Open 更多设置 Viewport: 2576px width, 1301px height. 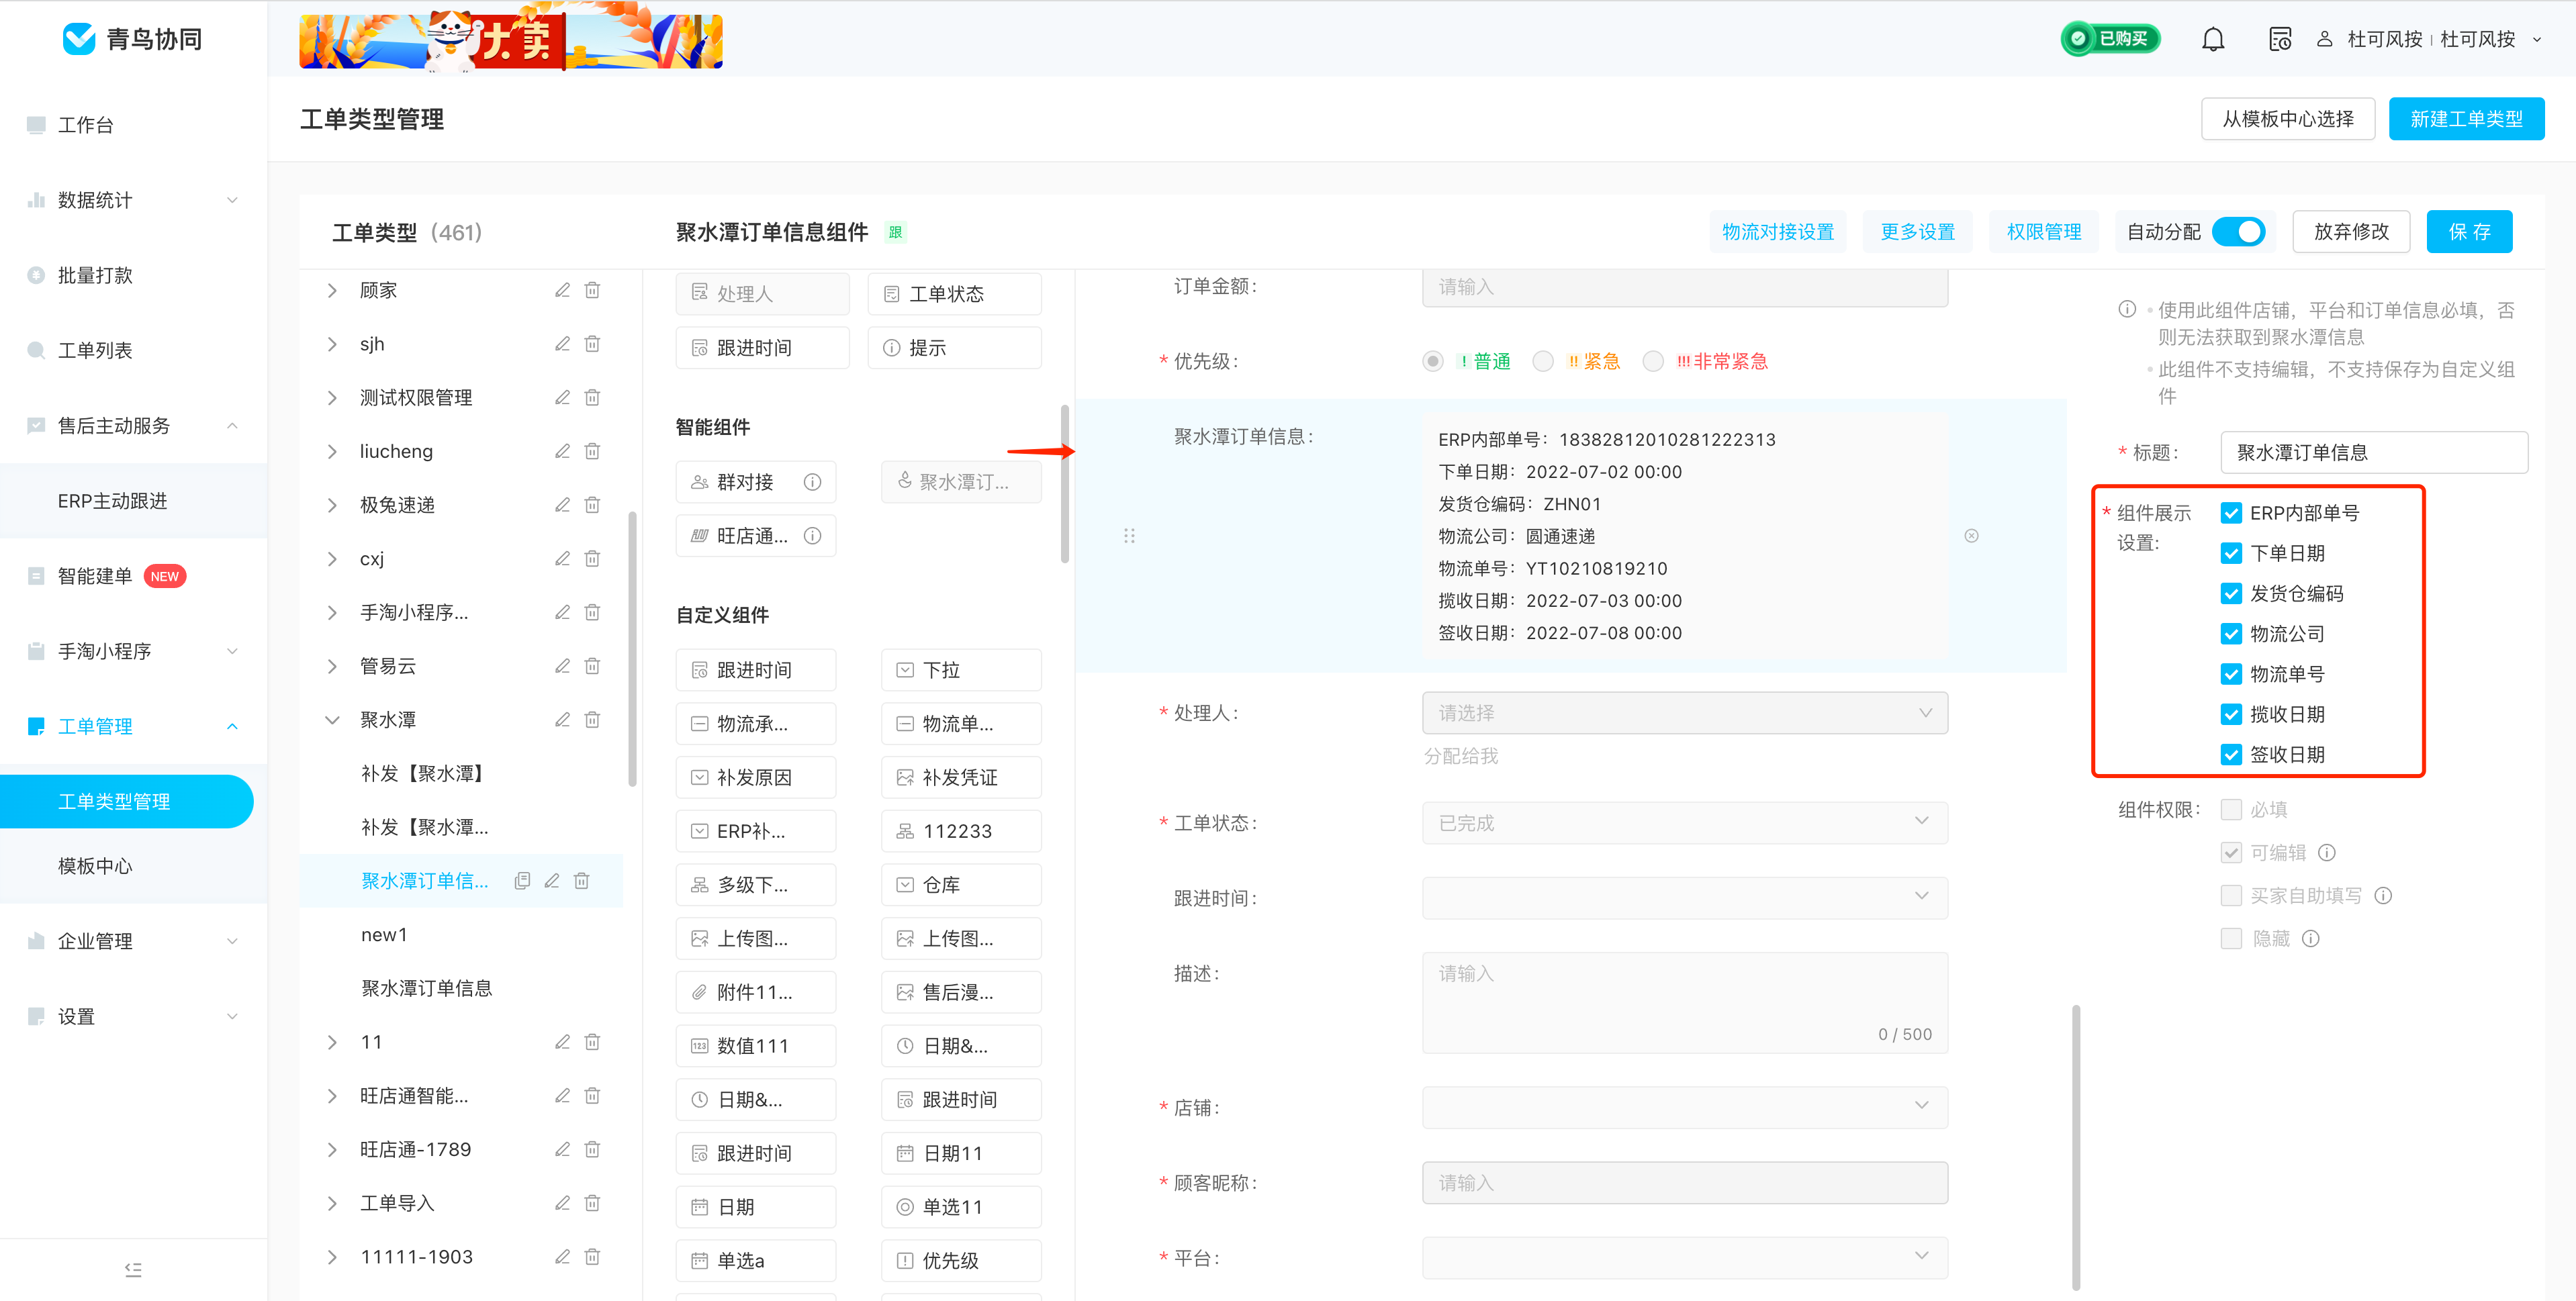(1917, 232)
